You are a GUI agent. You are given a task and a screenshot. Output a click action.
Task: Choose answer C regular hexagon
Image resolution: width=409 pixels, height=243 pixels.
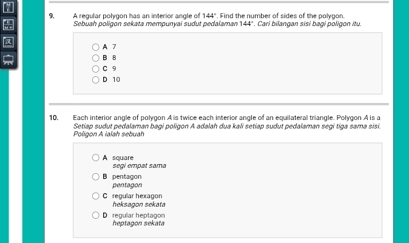[96, 196]
